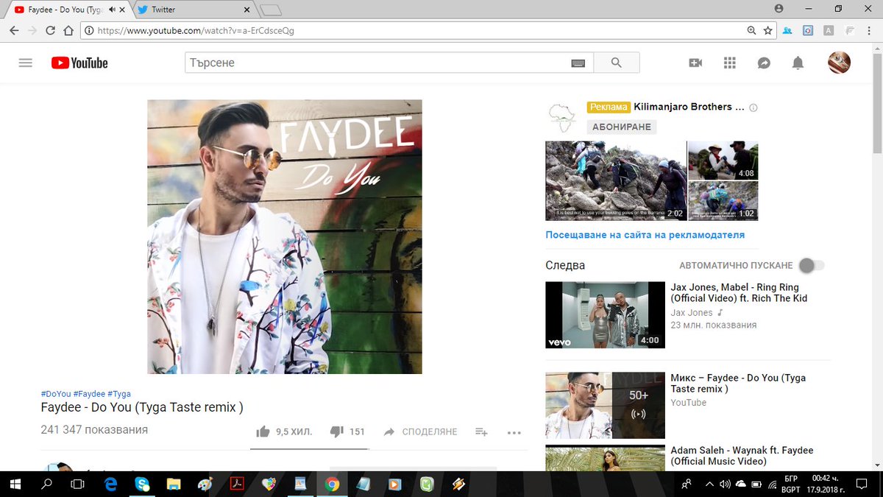Go back with browser back arrow
The width and height of the screenshot is (883, 497).
(x=14, y=31)
